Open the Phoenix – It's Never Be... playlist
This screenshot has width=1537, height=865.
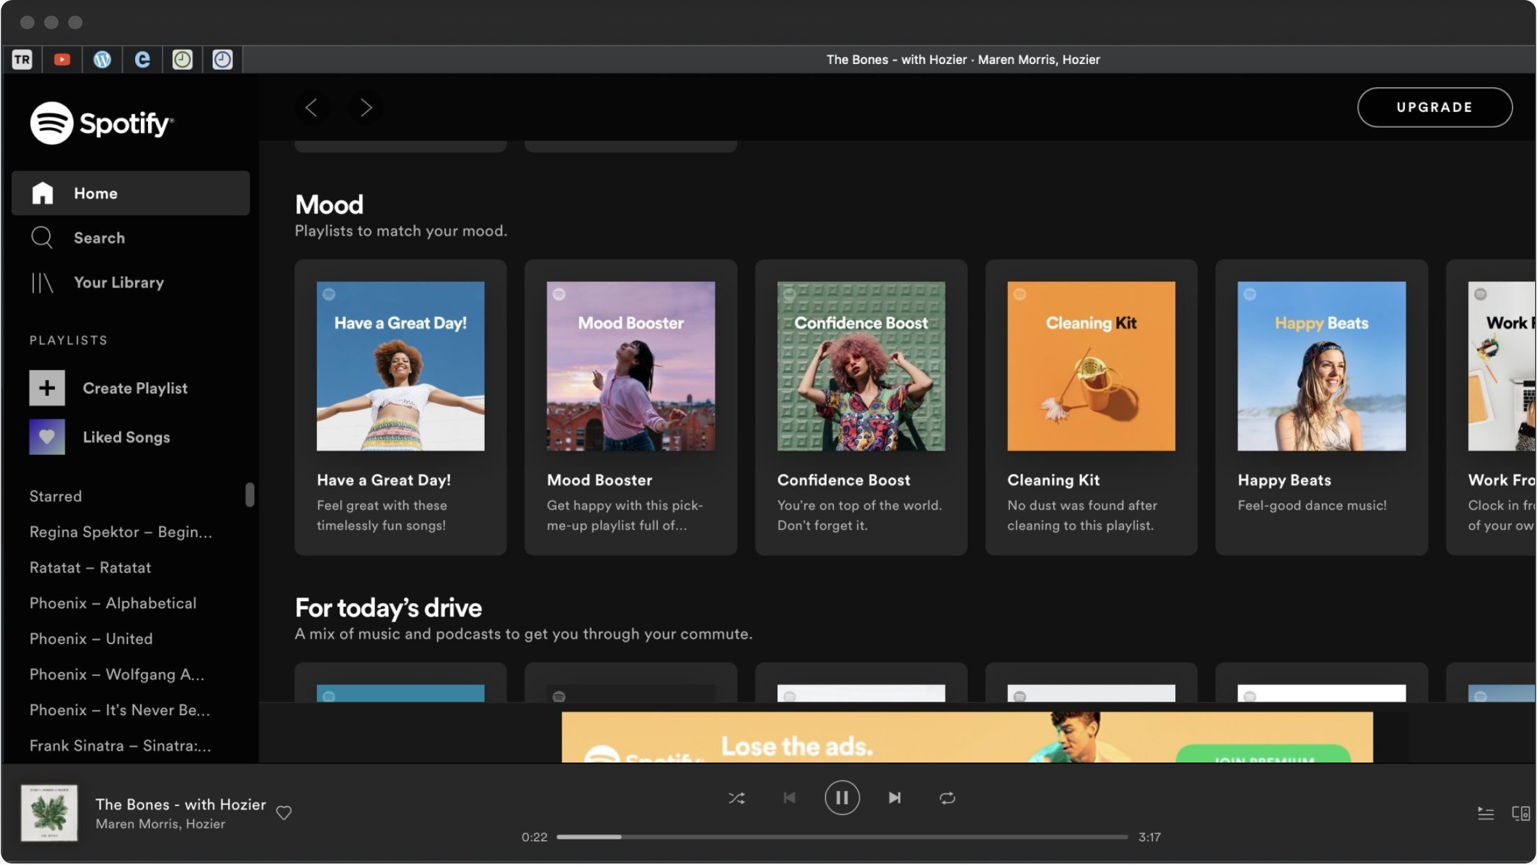pyautogui.click(x=120, y=710)
